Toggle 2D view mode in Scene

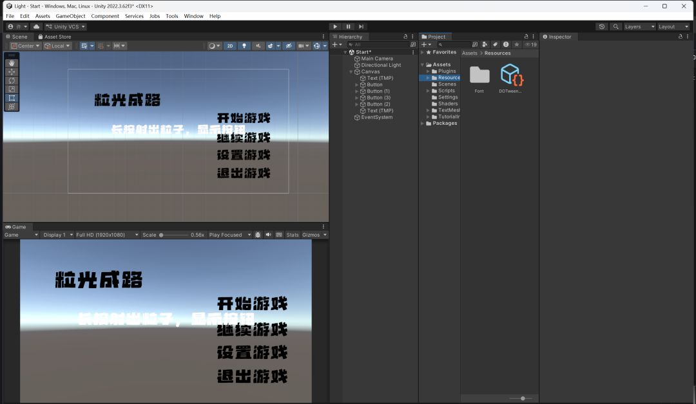point(230,46)
